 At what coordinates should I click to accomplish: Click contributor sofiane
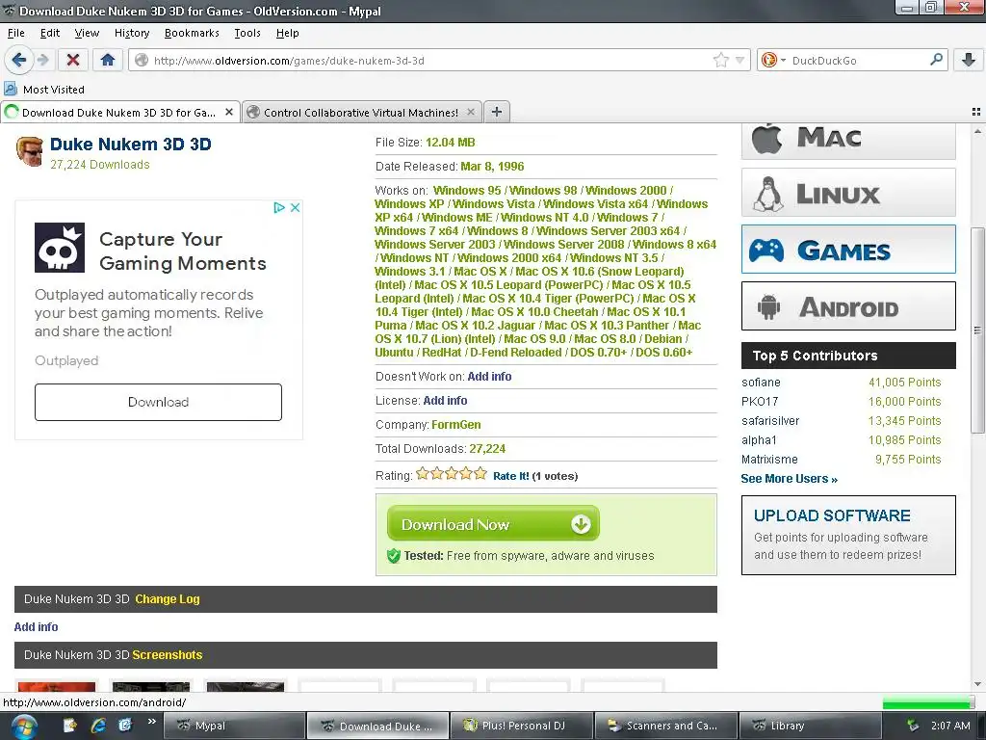click(761, 382)
